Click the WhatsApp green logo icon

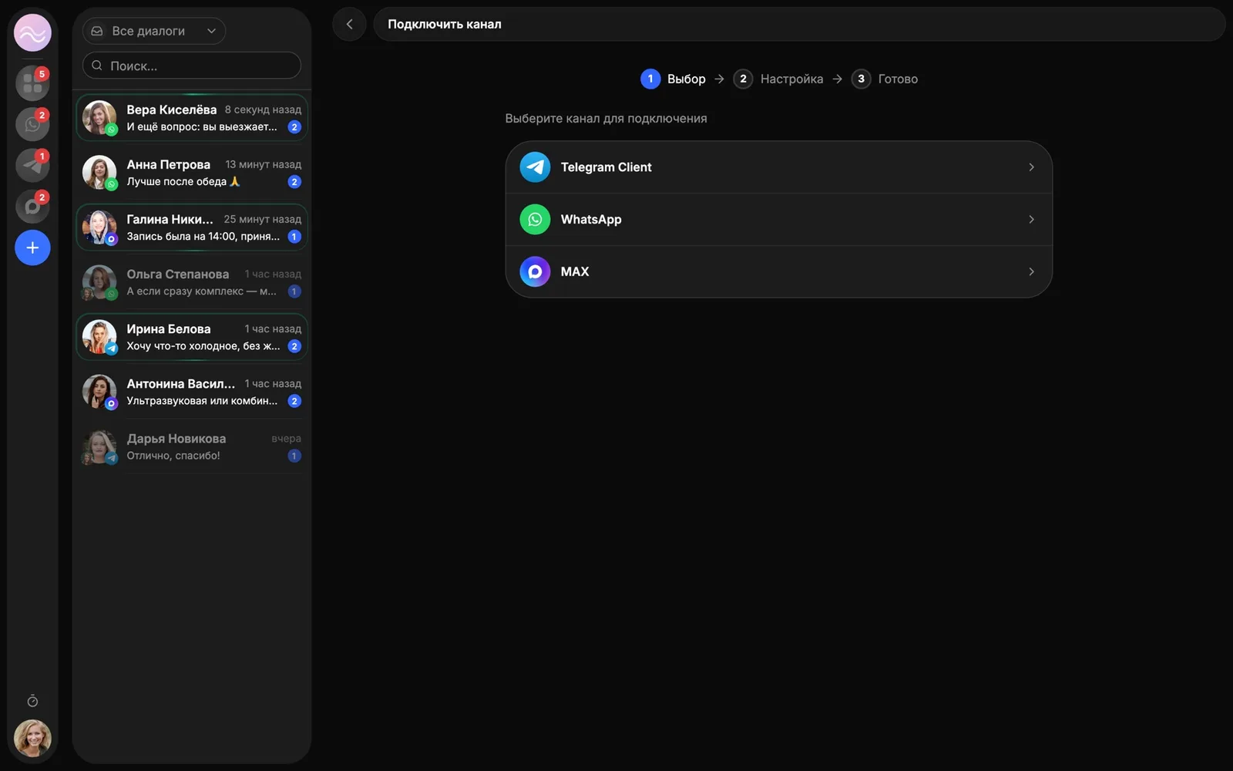point(535,219)
